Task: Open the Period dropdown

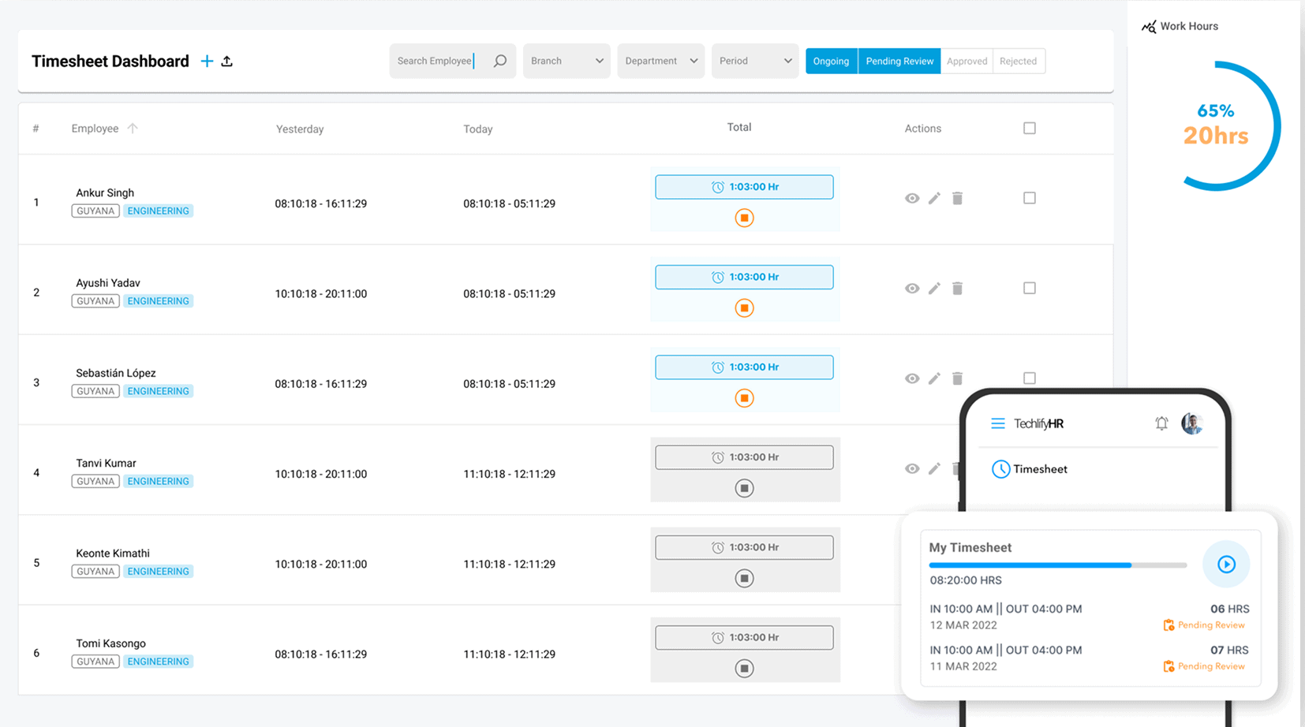Action: pos(755,61)
